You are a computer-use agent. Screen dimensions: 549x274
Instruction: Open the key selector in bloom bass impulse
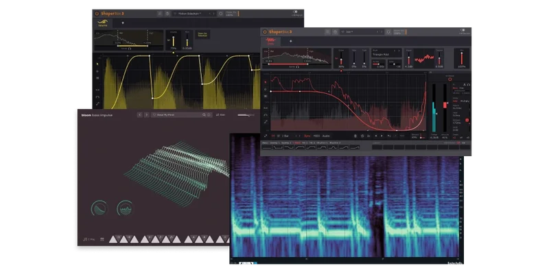pos(89,239)
